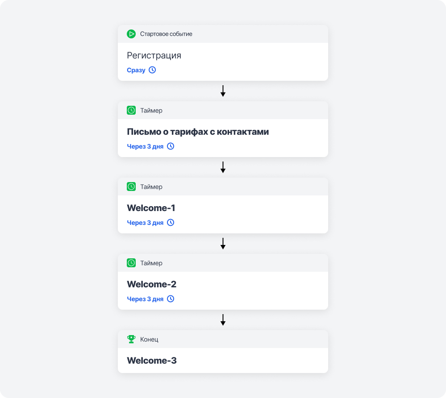Select the Письмо о тарифах с контактами title
The image size is (446, 398).
(198, 132)
